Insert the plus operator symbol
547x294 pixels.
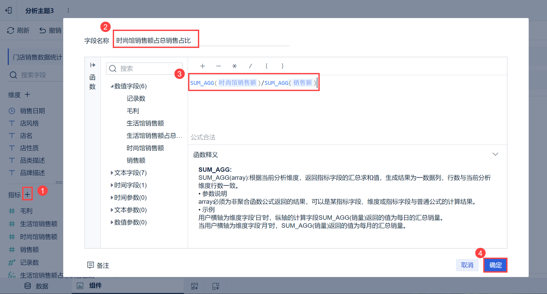click(x=203, y=66)
